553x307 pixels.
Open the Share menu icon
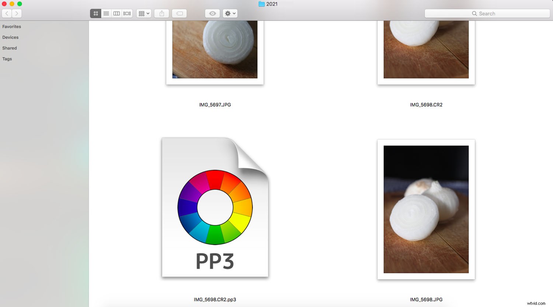click(x=161, y=13)
